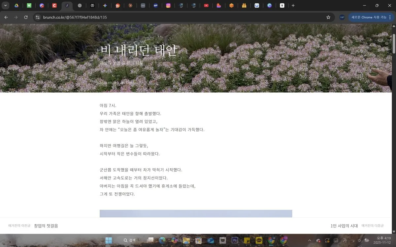Open Photoshop from the taskbar
This screenshot has height=247, width=396.
click(x=235, y=240)
